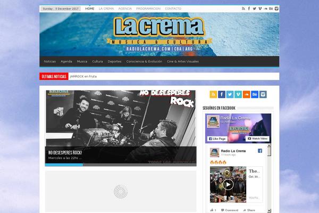Click Miercoles a las 22hs caption
The image size is (319, 213).
point(65,158)
